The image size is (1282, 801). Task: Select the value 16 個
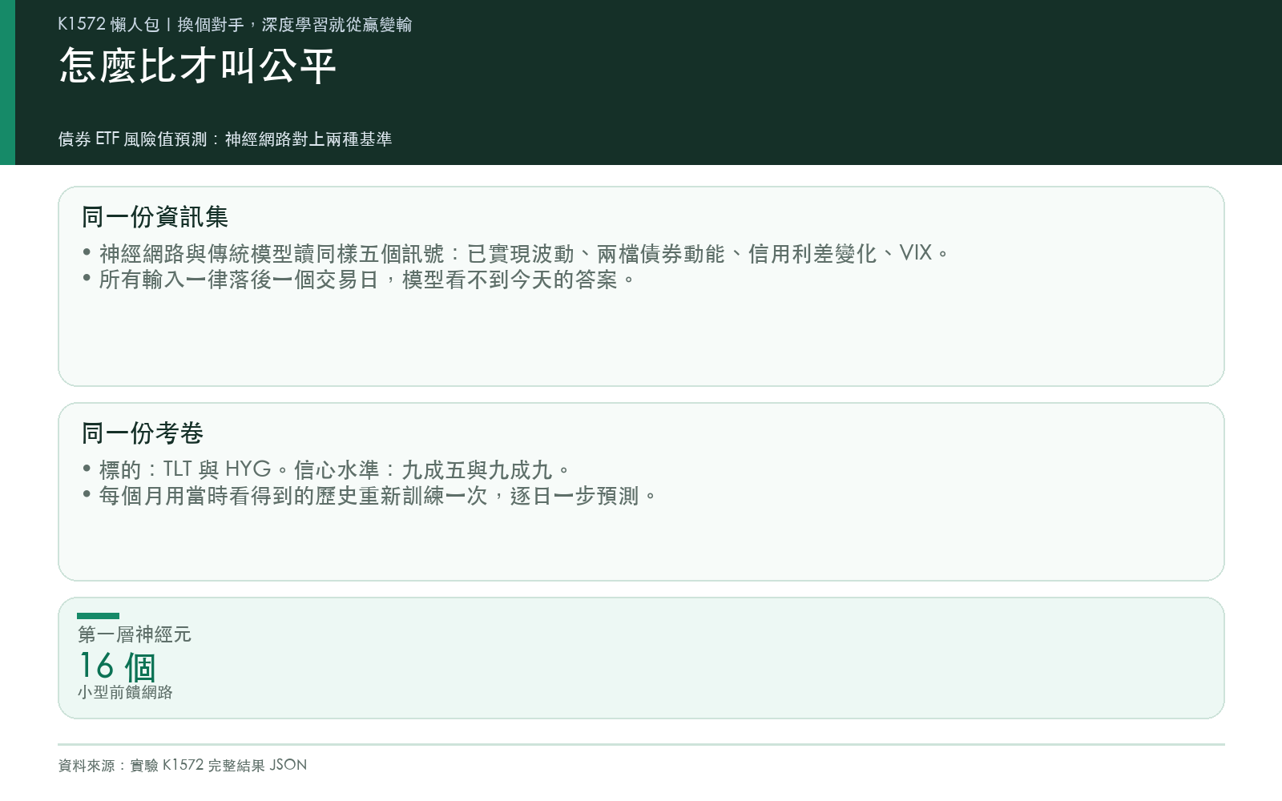click(x=117, y=666)
